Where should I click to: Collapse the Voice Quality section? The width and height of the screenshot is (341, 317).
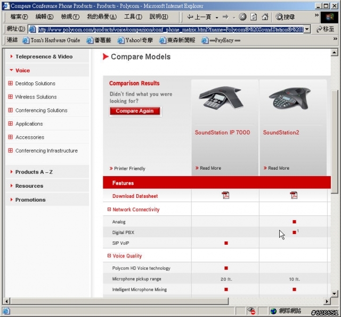[109, 256]
